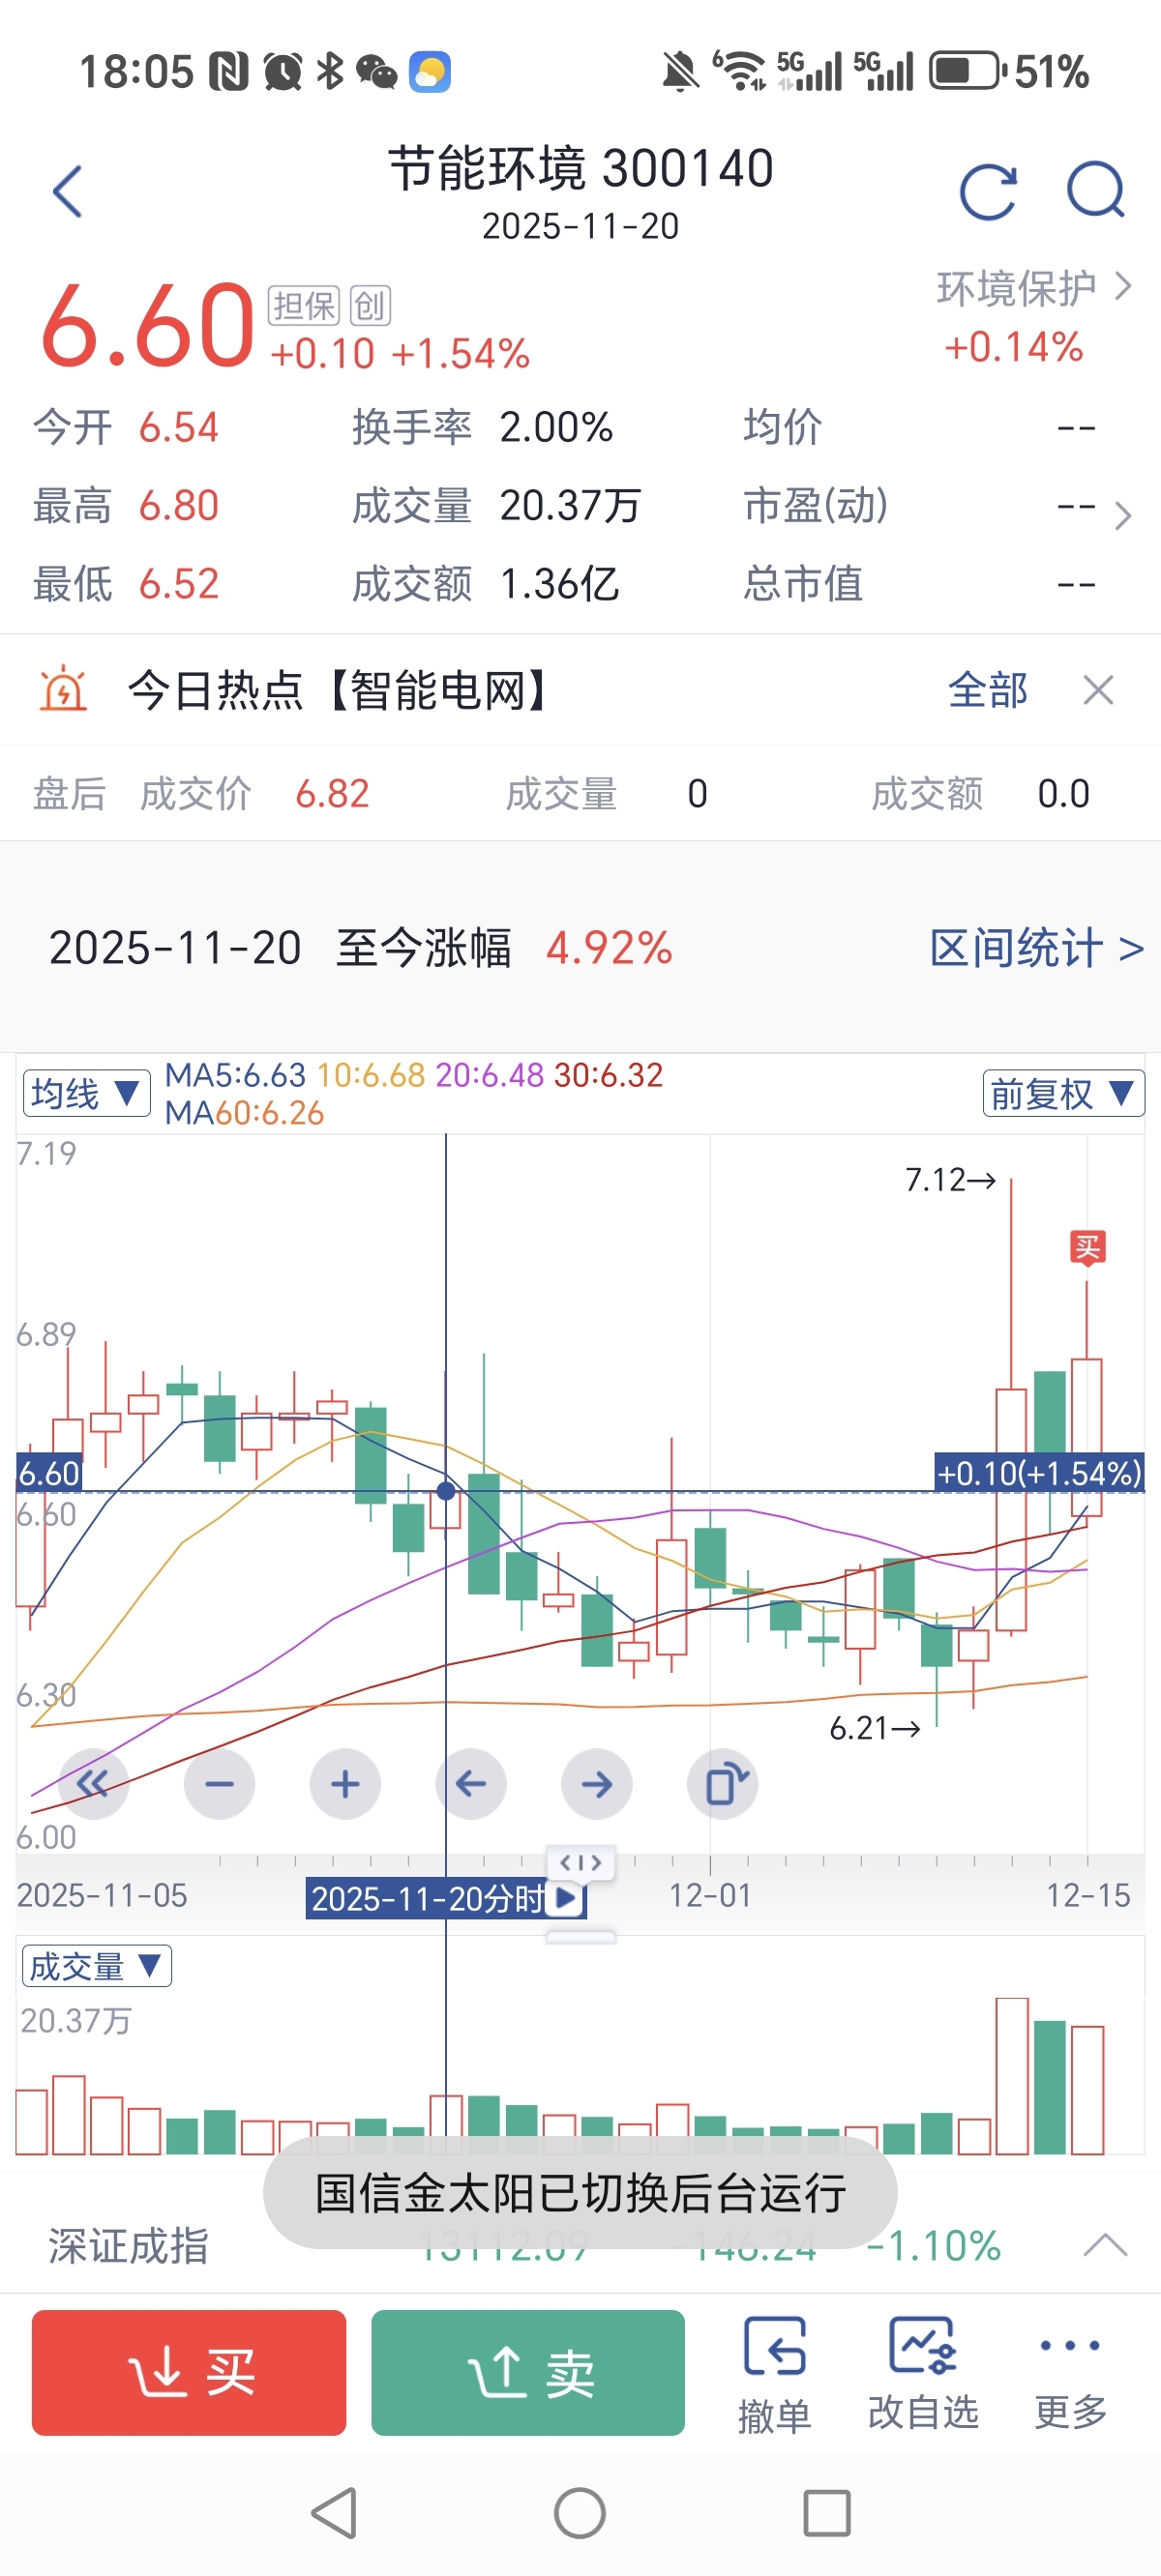Open 撤单 cancel order
The width and height of the screenshot is (1161, 2576).
coord(774,2374)
